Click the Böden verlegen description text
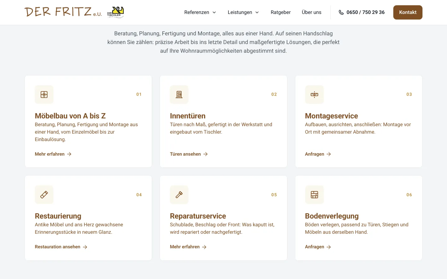This screenshot has width=447, height=279. (x=357, y=228)
